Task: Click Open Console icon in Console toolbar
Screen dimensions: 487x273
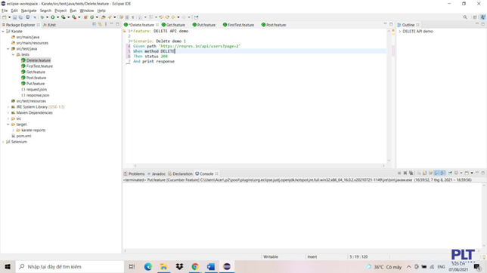Action: tap(467, 173)
